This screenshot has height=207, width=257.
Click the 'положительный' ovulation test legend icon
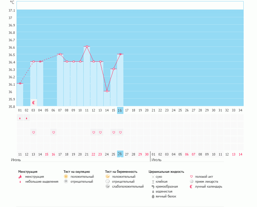point(66,176)
